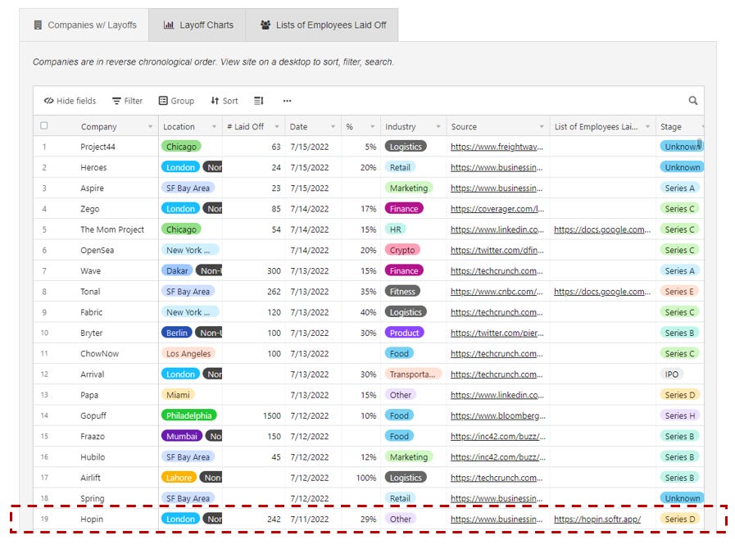Open Gopuff bloomberg source link
735x549 pixels.
coord(498,415)
